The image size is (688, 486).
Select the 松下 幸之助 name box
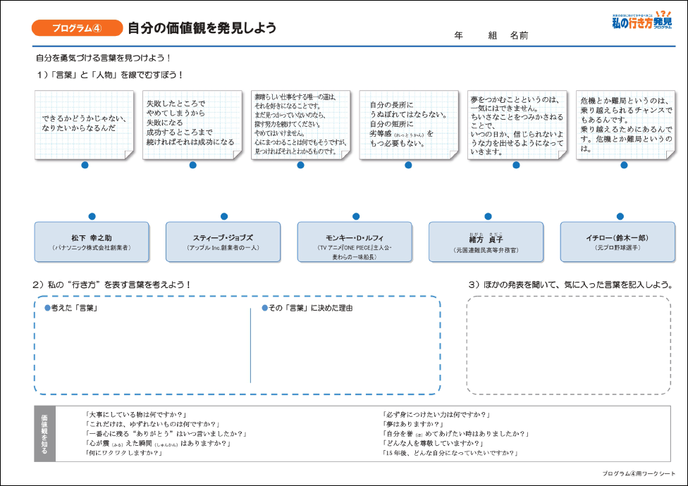(x=92, y=242)
